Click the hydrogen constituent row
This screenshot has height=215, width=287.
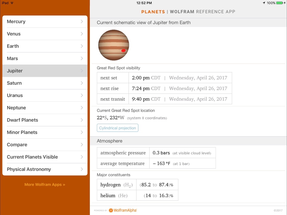tap(137, 185)
